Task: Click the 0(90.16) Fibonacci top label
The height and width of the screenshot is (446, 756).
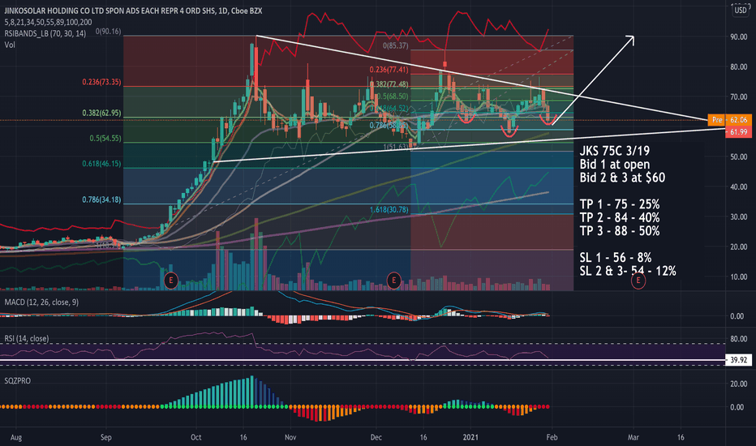Action: tap(108, 32)
